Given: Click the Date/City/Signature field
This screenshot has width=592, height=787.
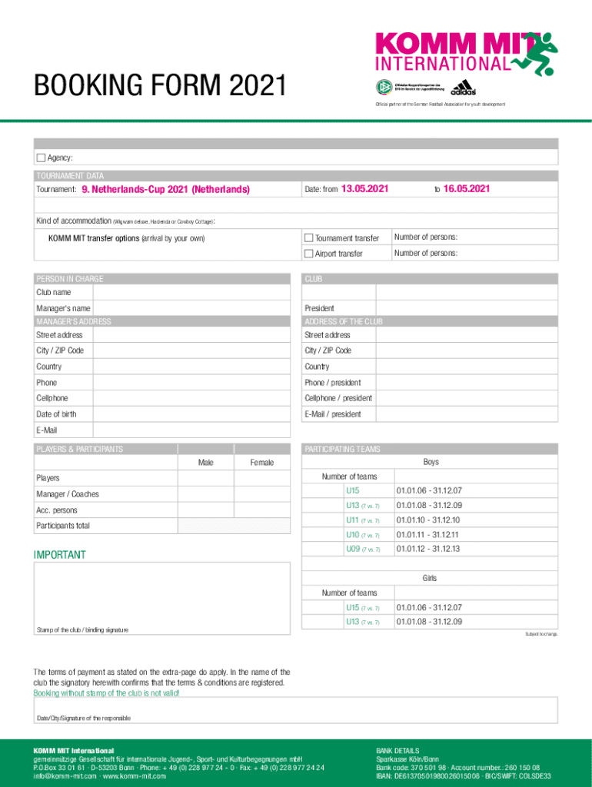Looking at the screenshot, I should [x=296, y=710].
